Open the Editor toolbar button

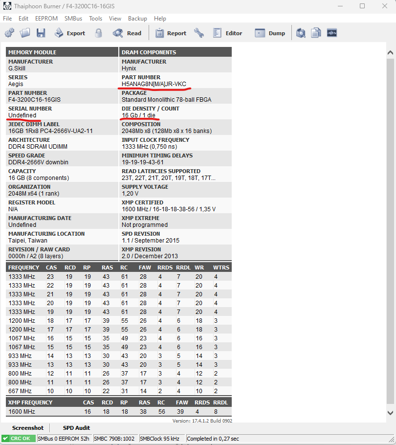coord(227,33)
